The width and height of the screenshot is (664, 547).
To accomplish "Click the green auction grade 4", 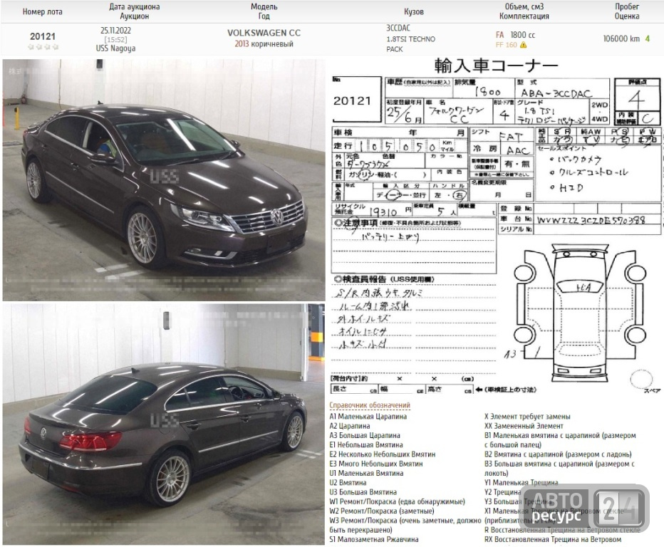I will coord(647,38).
